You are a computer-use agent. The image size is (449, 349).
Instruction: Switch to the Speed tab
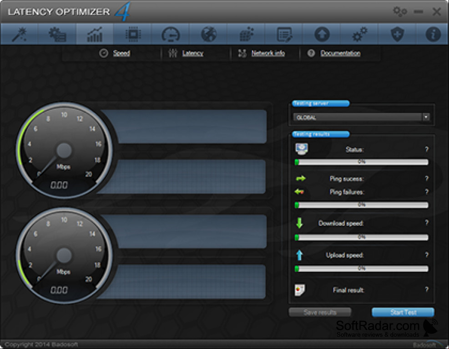coord(121,53)
